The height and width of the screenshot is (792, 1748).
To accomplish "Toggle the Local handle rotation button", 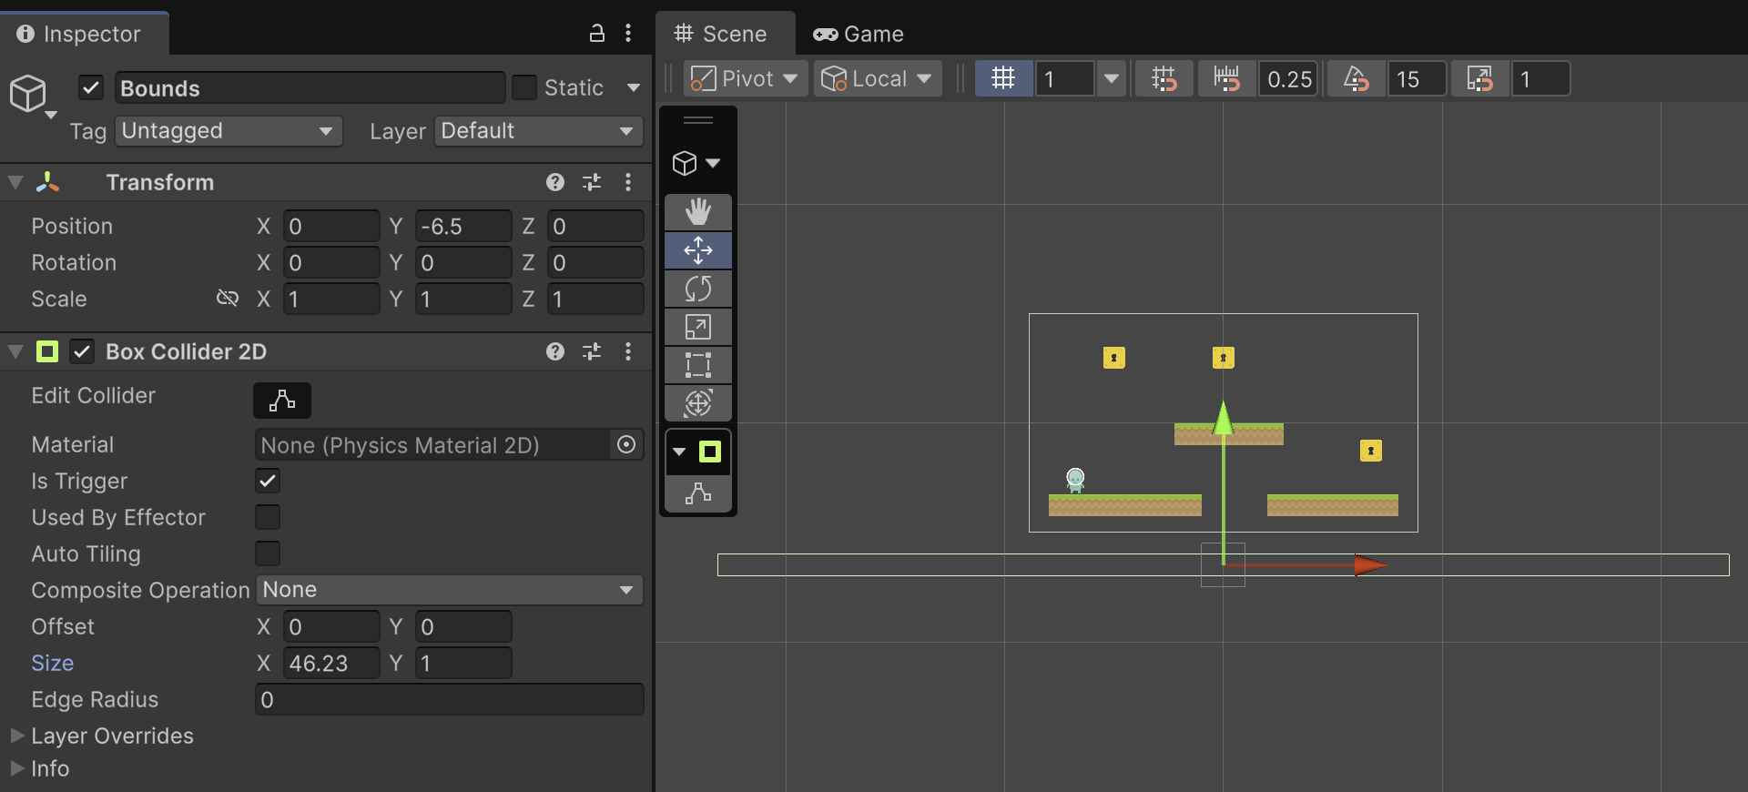I will [x=877, y=78].
